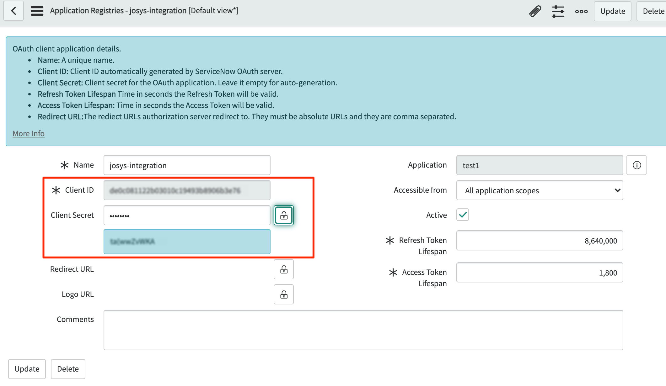The width and height of the screenshot is (666, 386).
Task: Unlock the Redirect URL field
Action: pyautogui.click(x=284, y=269)
